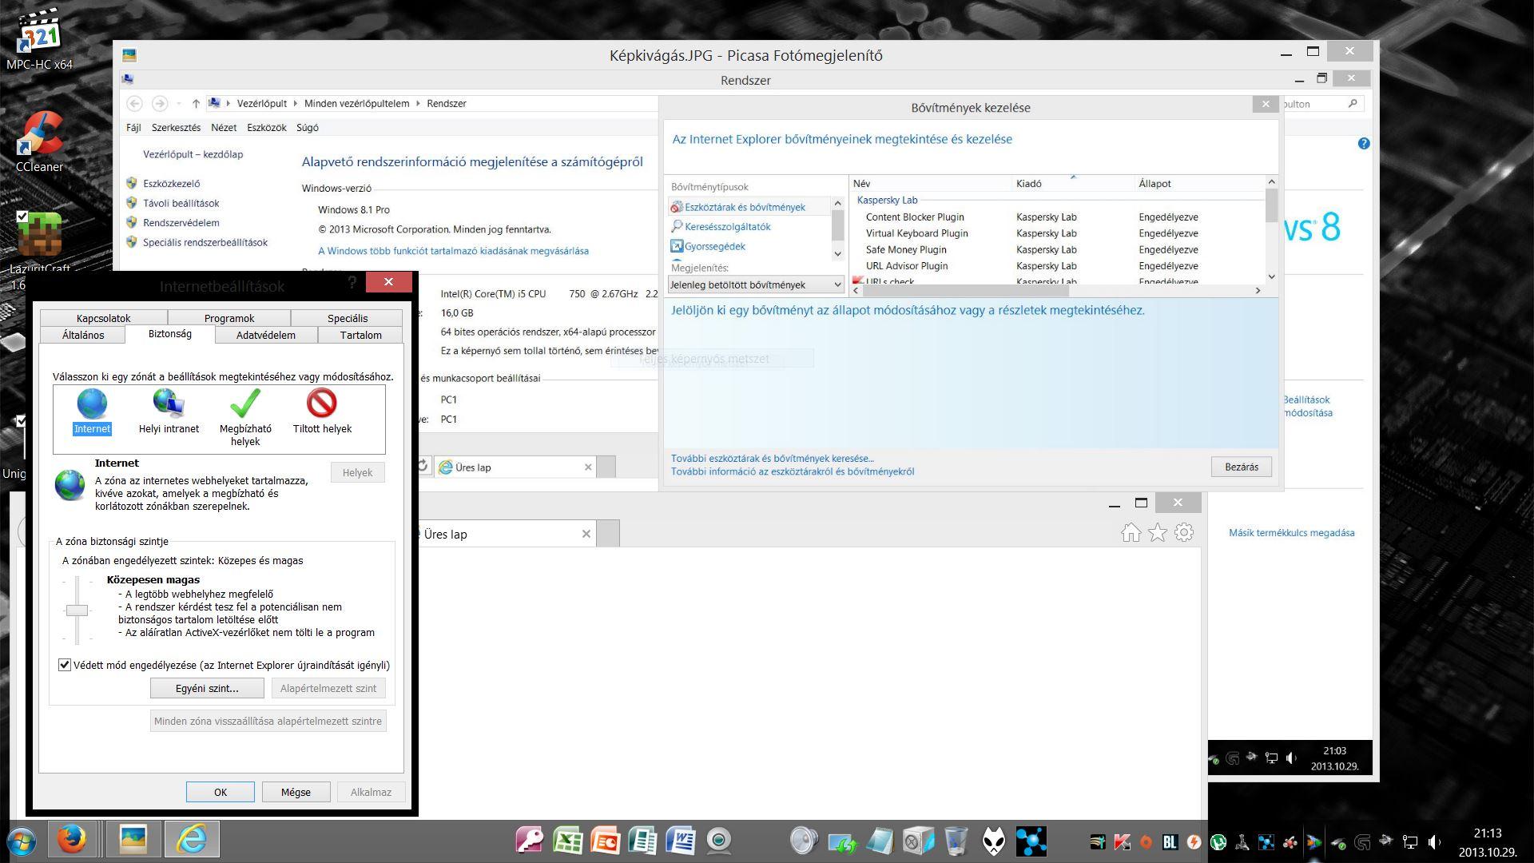Sort add-ons by the Kiadó column header

(1073, 184)
